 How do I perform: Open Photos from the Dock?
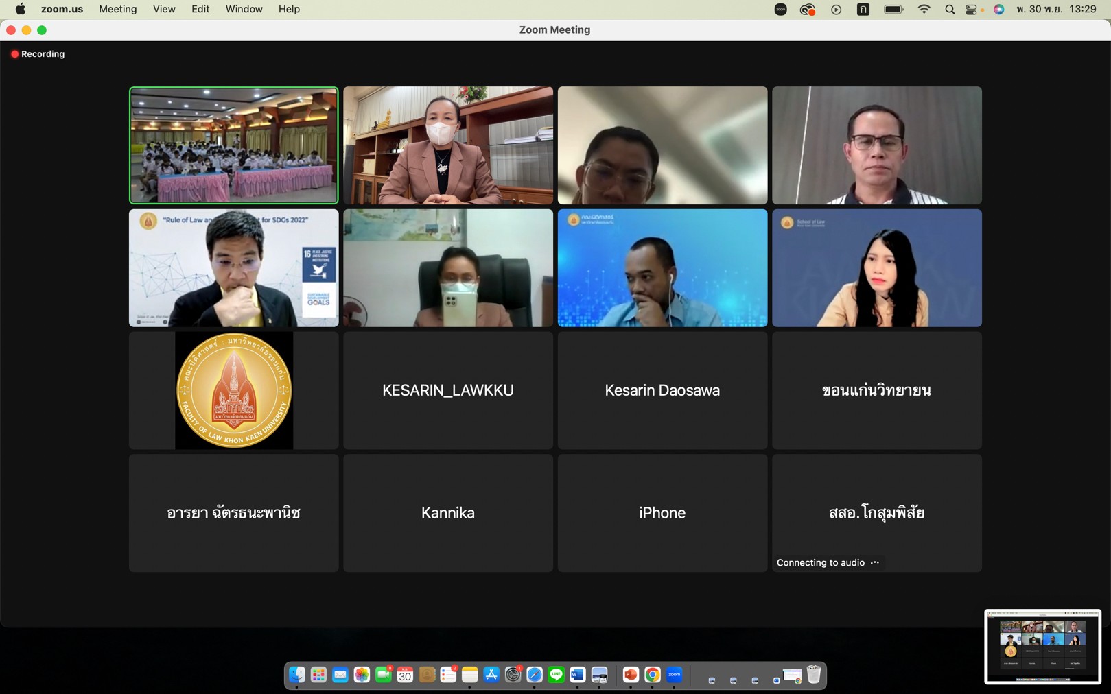362,675
